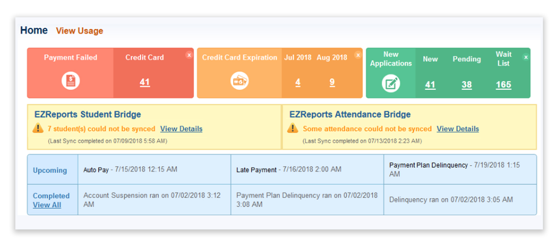
Task: Dismiss the New Applications tile
Action: [526, 57]
